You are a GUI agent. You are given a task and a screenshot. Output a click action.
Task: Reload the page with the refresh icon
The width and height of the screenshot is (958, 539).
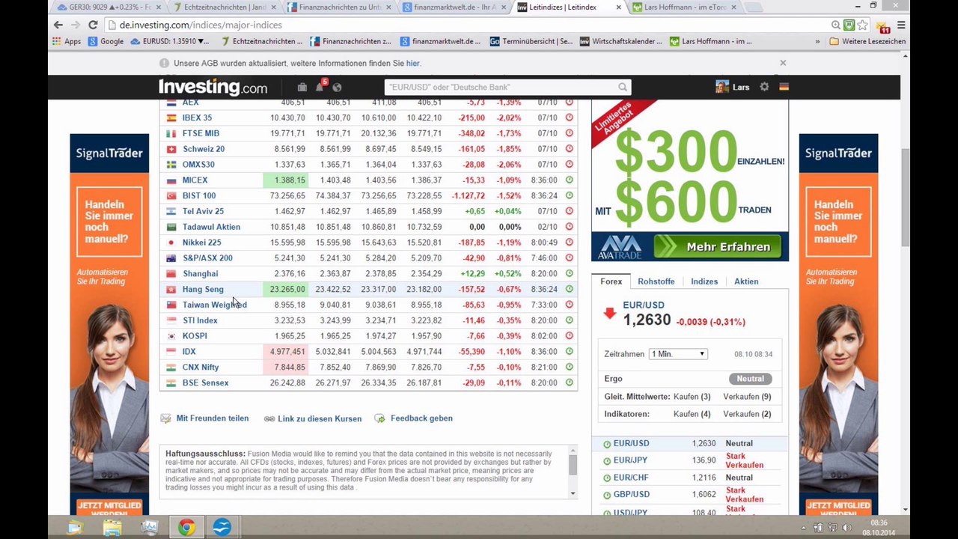click(x=93, y=25)
